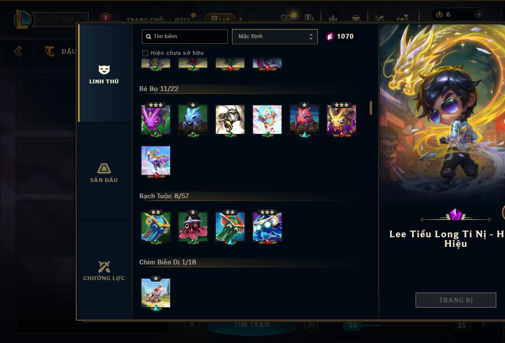The width and height of the screenshot is (505, 343).
Task: Click the plus icon beside the 6 counter
Action: click(479, 14)
